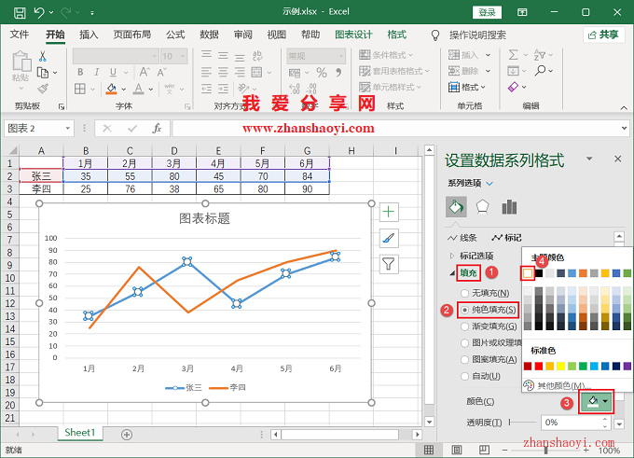
Task: Click the Clear eraser icon
Action: [x=513, y=87]
